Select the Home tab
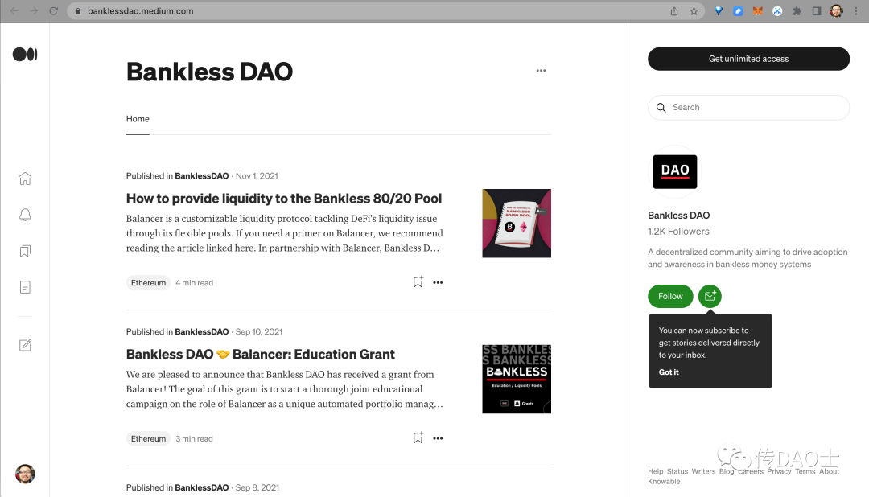 pyautogui.click(x=138, y=118)
